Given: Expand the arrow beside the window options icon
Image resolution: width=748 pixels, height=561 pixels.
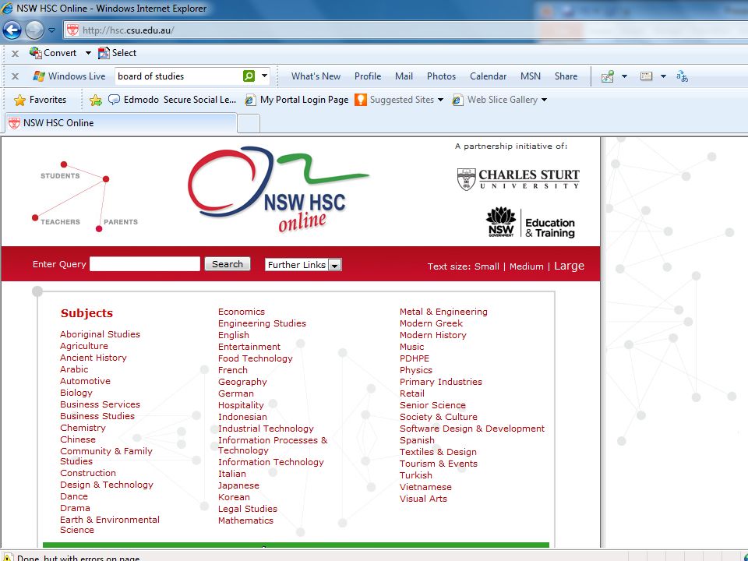Looking at the screenshot, I should [663, 76].
